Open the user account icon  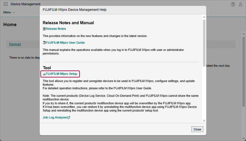pyautogui.click(x=240, y=4)
